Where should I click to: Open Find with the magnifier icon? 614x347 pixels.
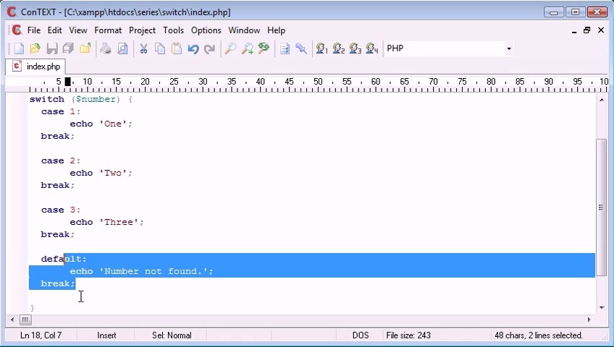230,49
